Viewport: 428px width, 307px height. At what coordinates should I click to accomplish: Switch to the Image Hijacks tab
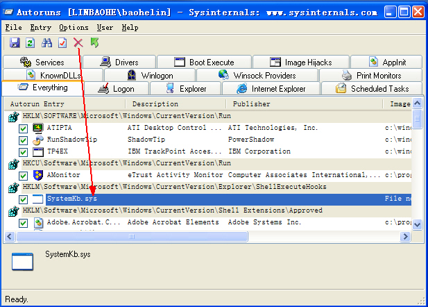point(301,62)
